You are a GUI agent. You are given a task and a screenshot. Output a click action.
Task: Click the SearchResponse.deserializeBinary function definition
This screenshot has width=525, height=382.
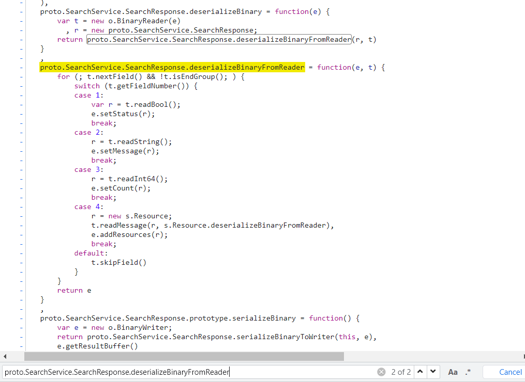click(x=185, y=11)
